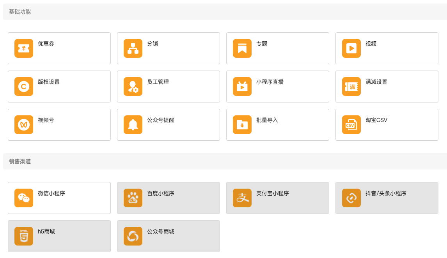Open the h5商城 card
The image size is (447, 258).
pyautogui.click(x=59, y=236)
